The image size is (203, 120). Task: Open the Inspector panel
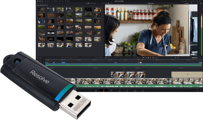coord(199,1)
